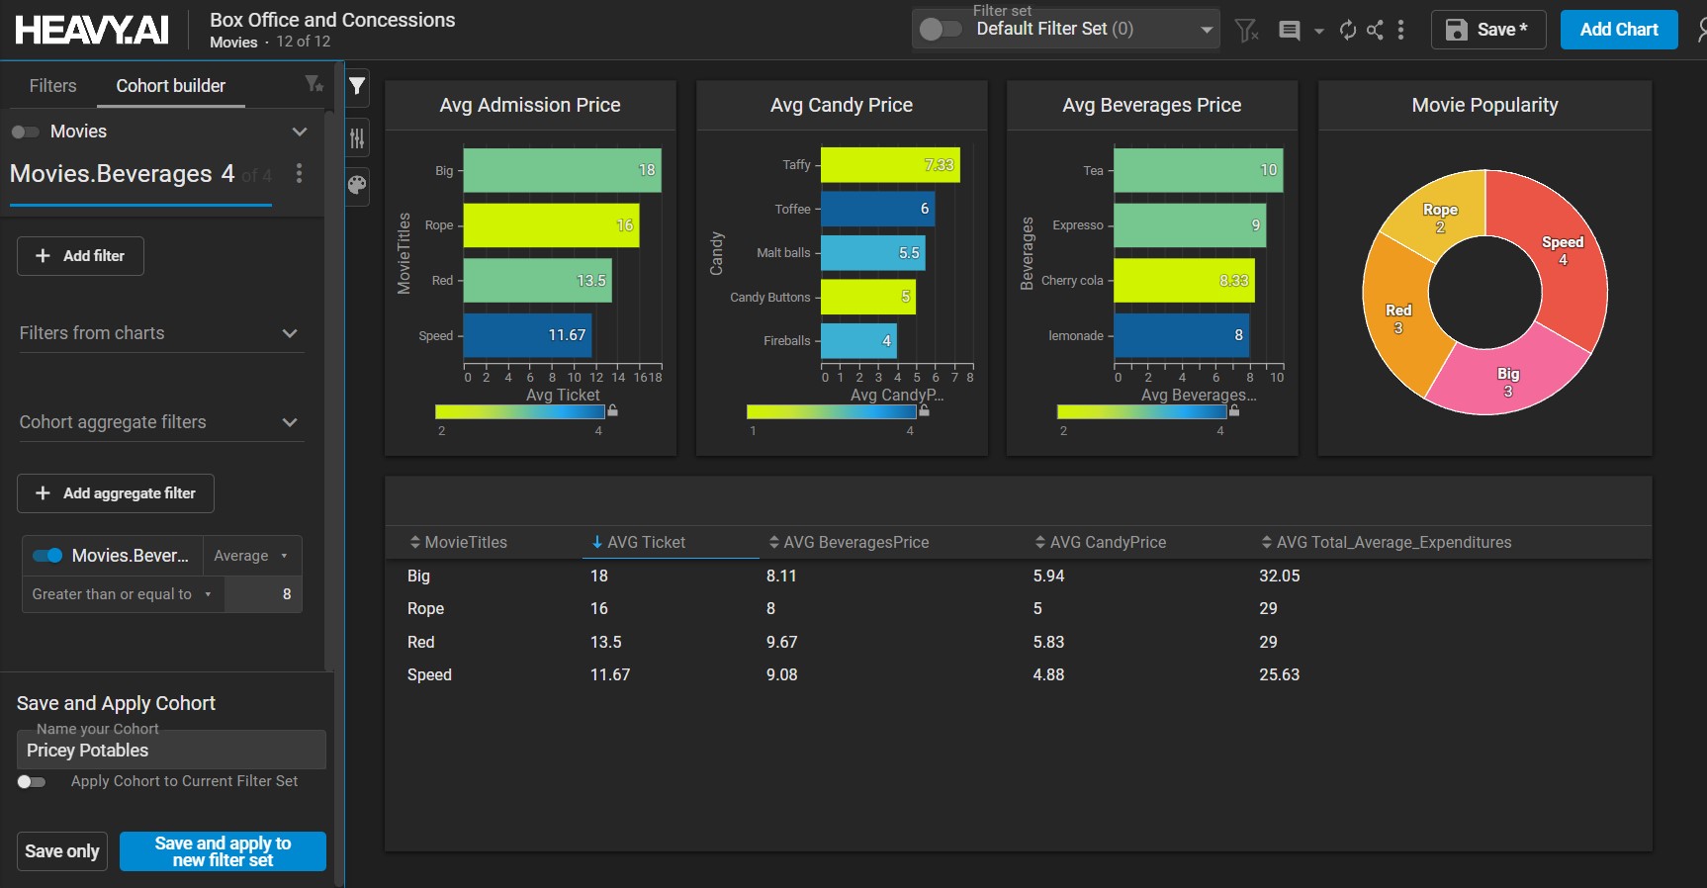1707x888 pixels.
Task: Click the Add Chart button
Action: (x=1618, y=30)
